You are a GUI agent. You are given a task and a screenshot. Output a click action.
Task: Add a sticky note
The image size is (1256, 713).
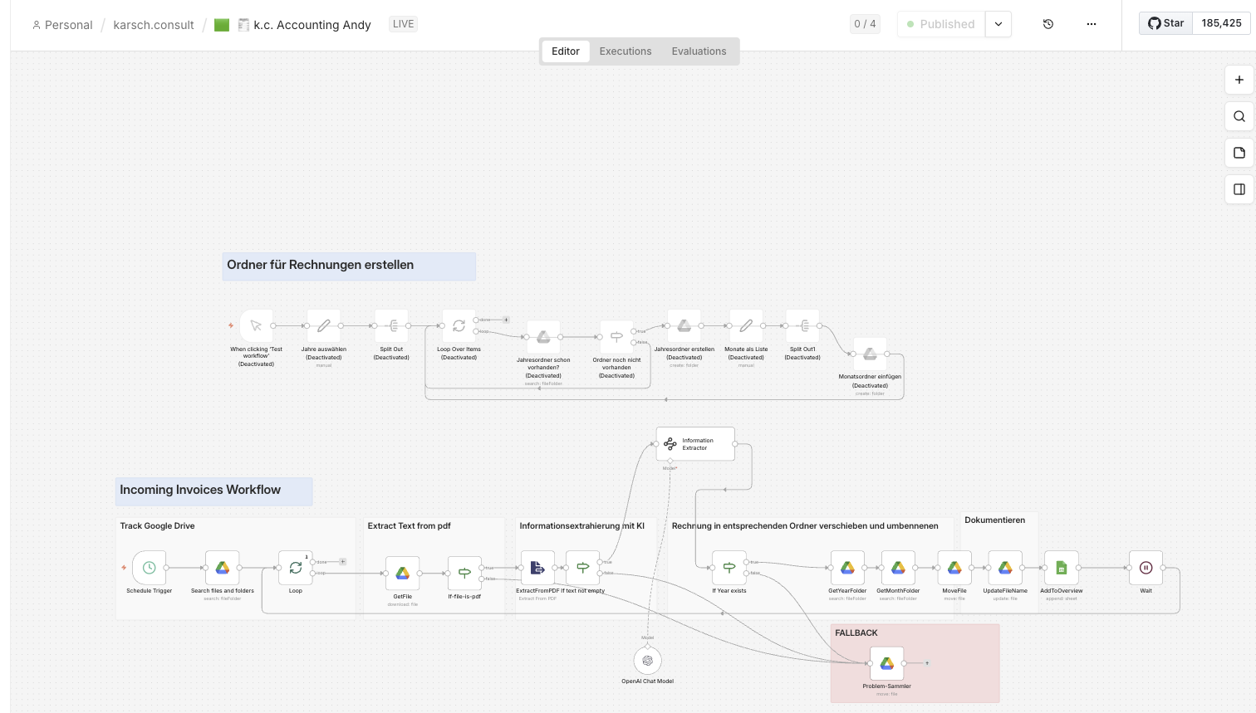(x=1239, y=153)
